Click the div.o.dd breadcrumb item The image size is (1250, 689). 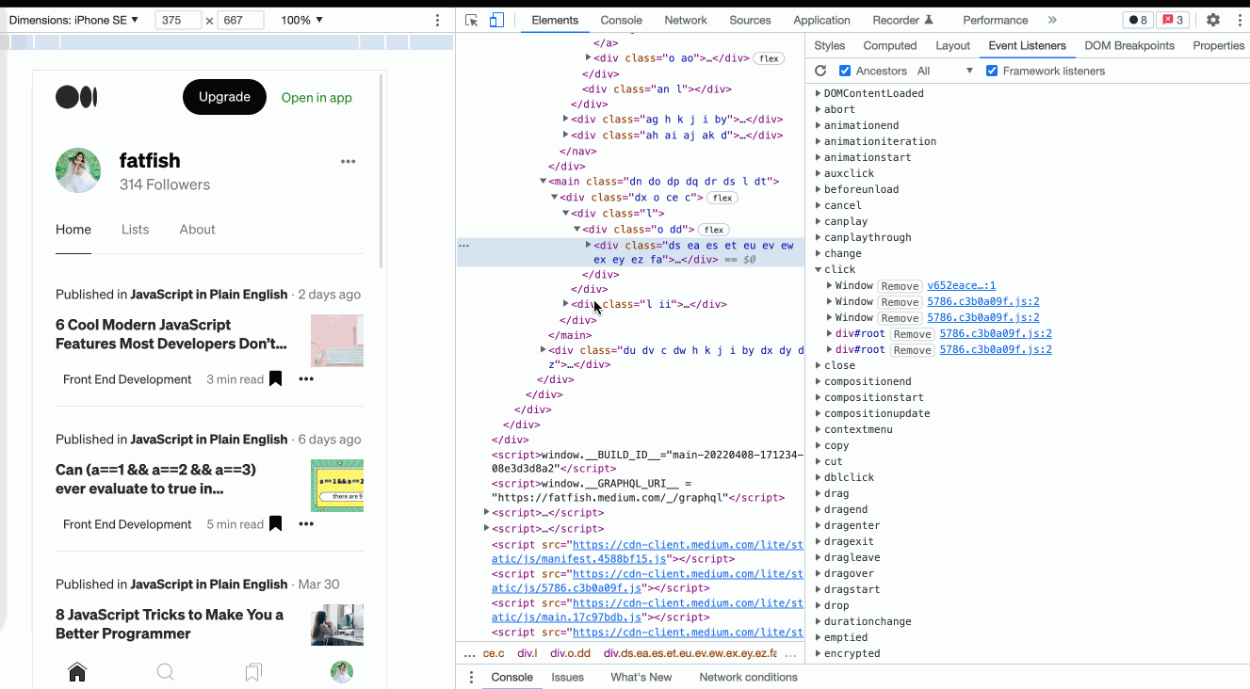click(x=571, y=653)
